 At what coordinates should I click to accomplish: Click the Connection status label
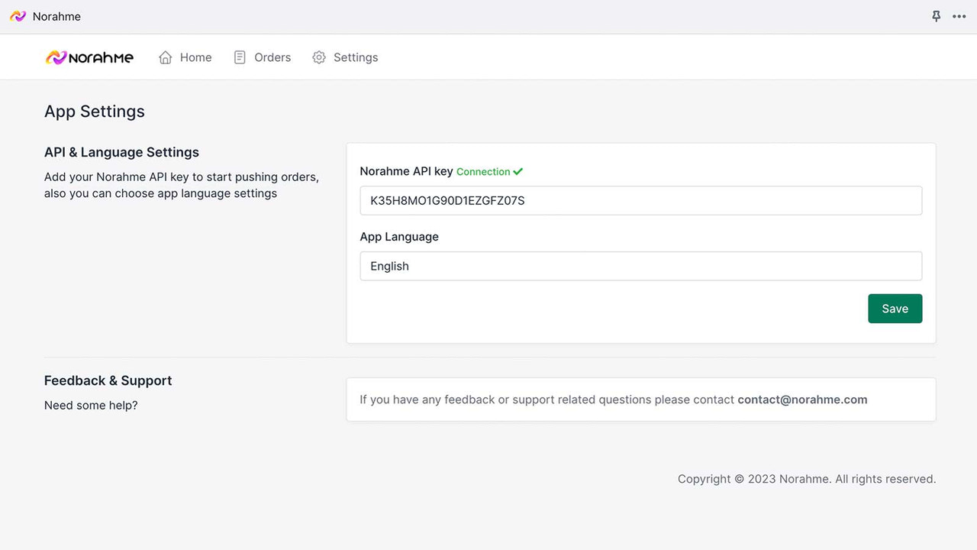coord(483,171)
